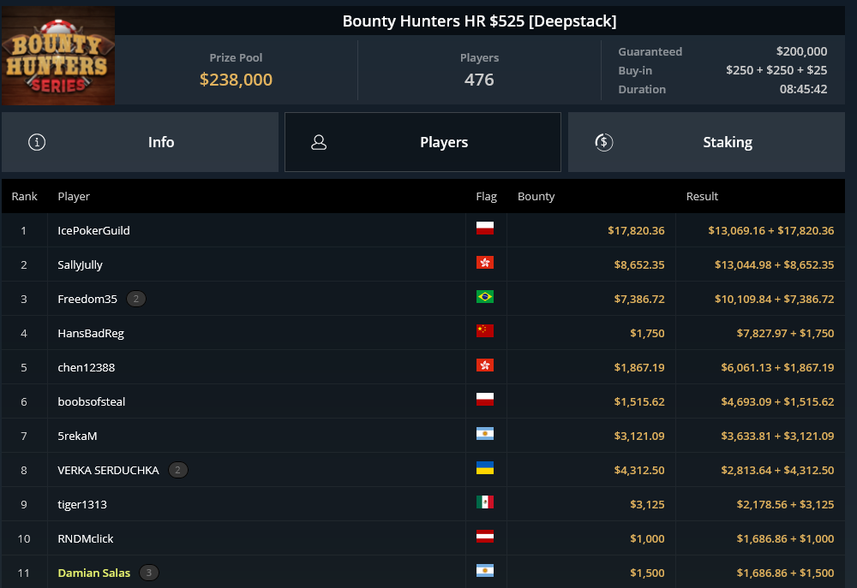Click Freedom35's Brazil flag
This screenshot has width=857, height=588.
pos(485,296)
